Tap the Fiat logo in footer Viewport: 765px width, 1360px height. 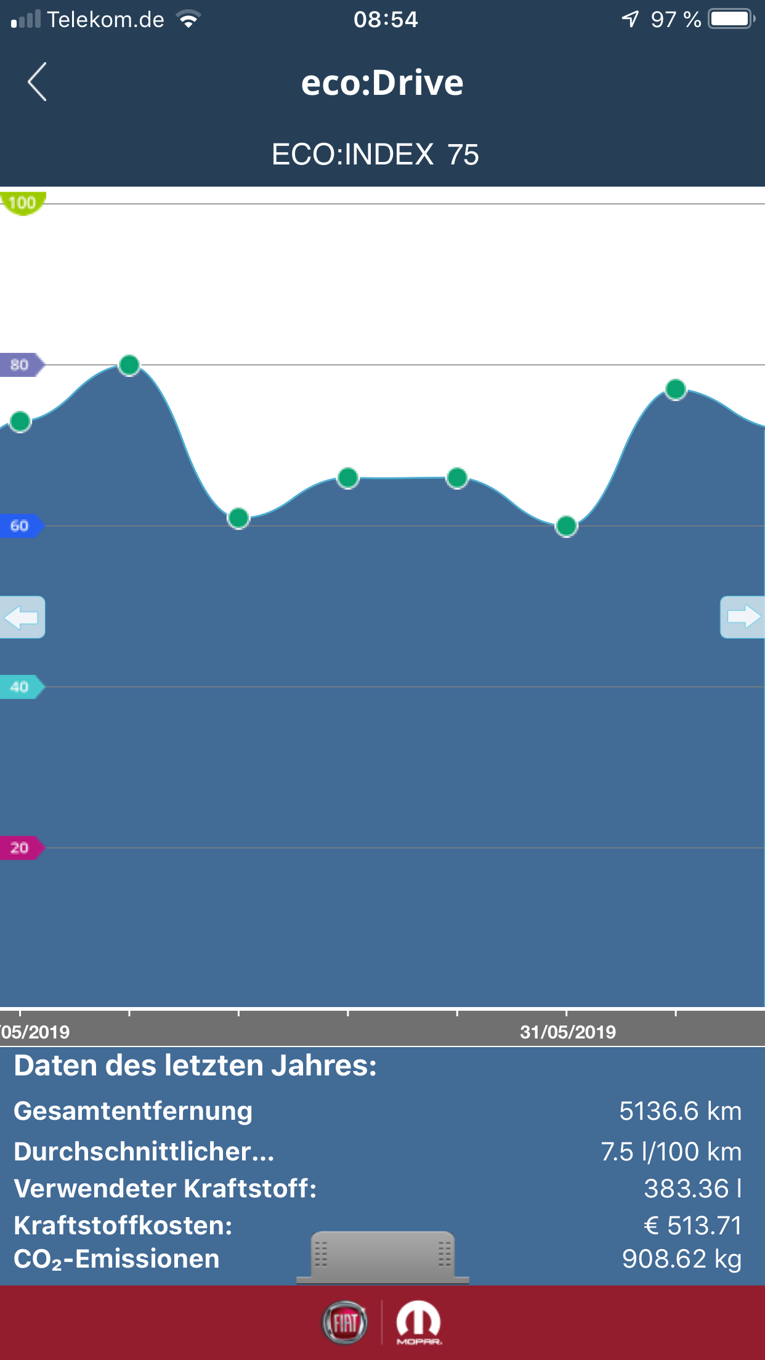(x=345, y=1322)
